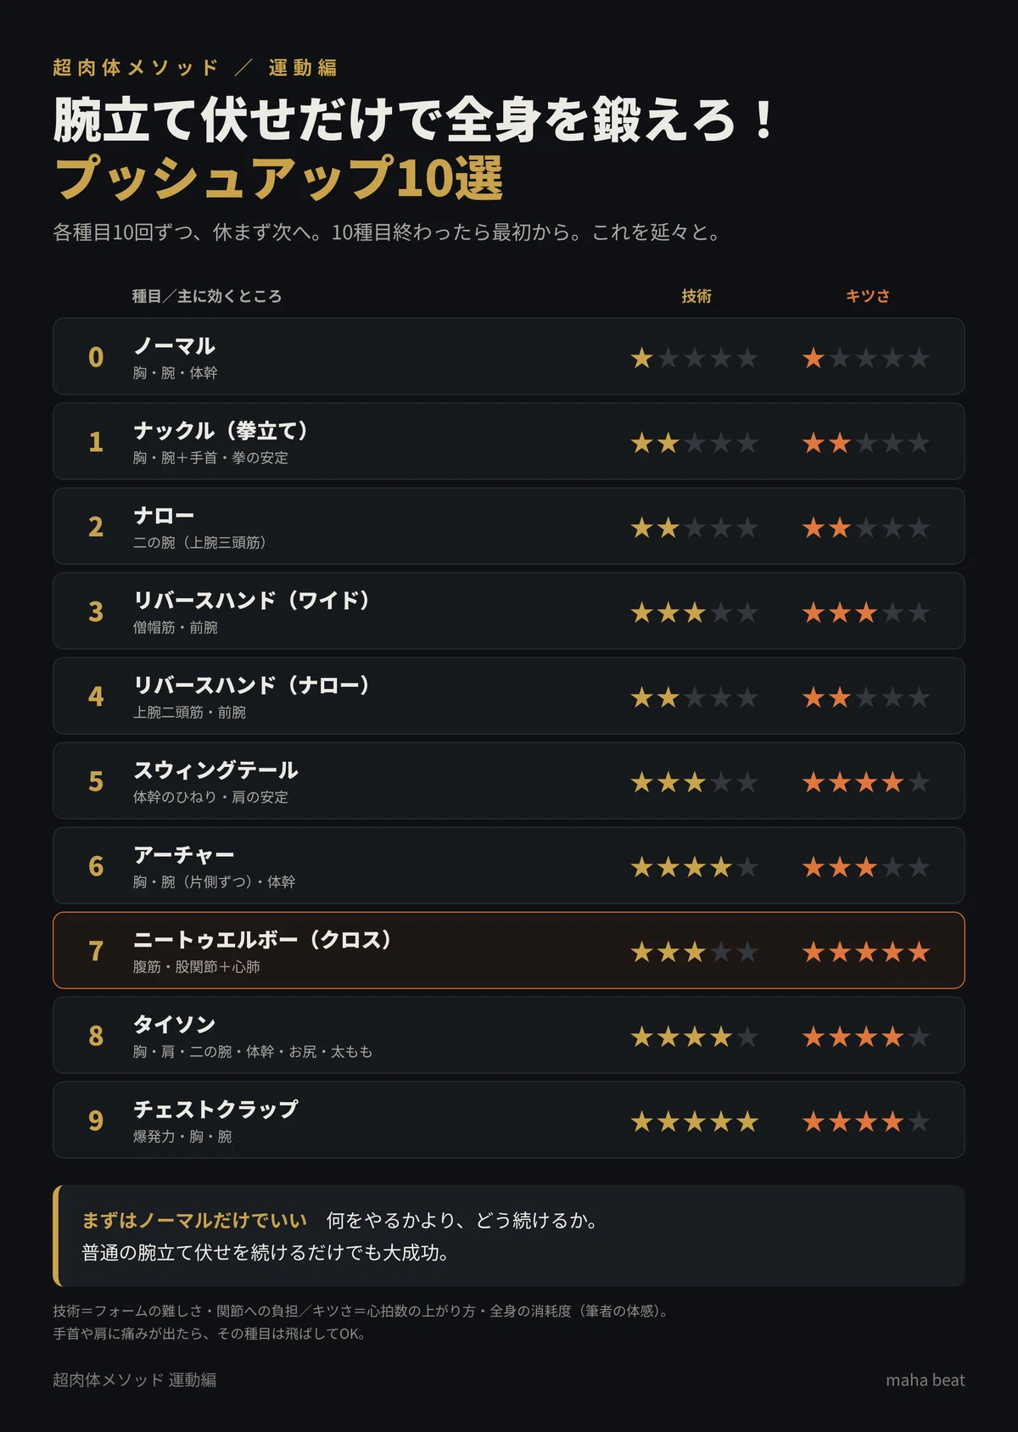Screen dimensions: 1018x1432
Task: Select the number 4 badge
Action: (x=96, y=696)
